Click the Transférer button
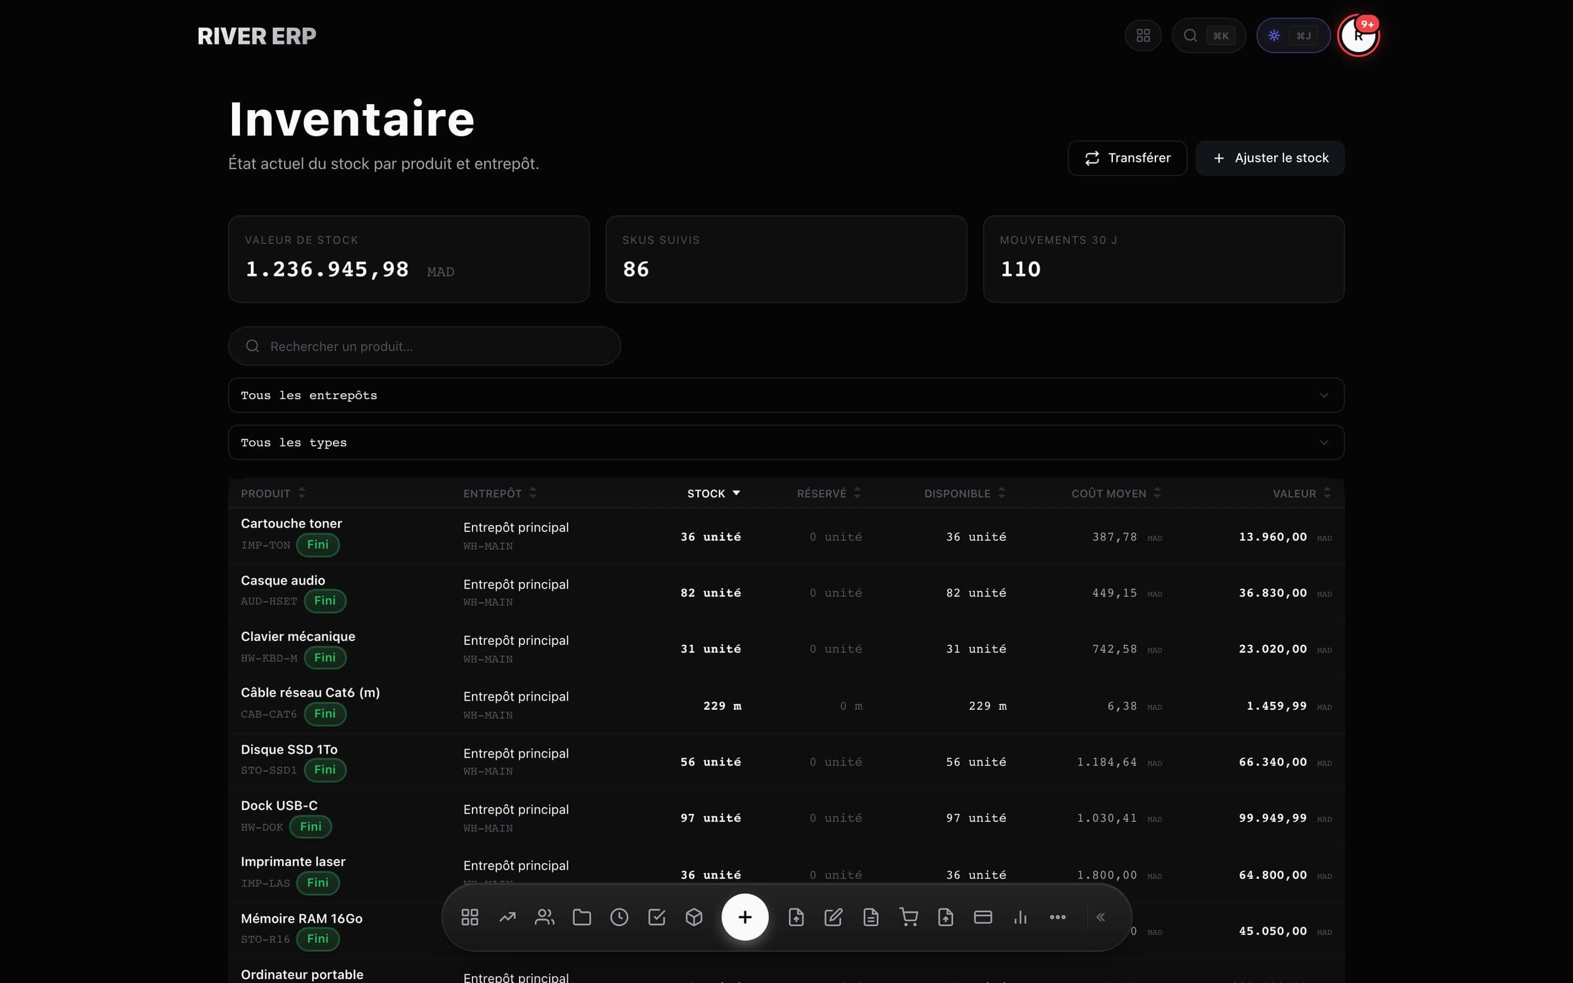The height and width of the screenshot is (983, 1573). pos(1127,158)
